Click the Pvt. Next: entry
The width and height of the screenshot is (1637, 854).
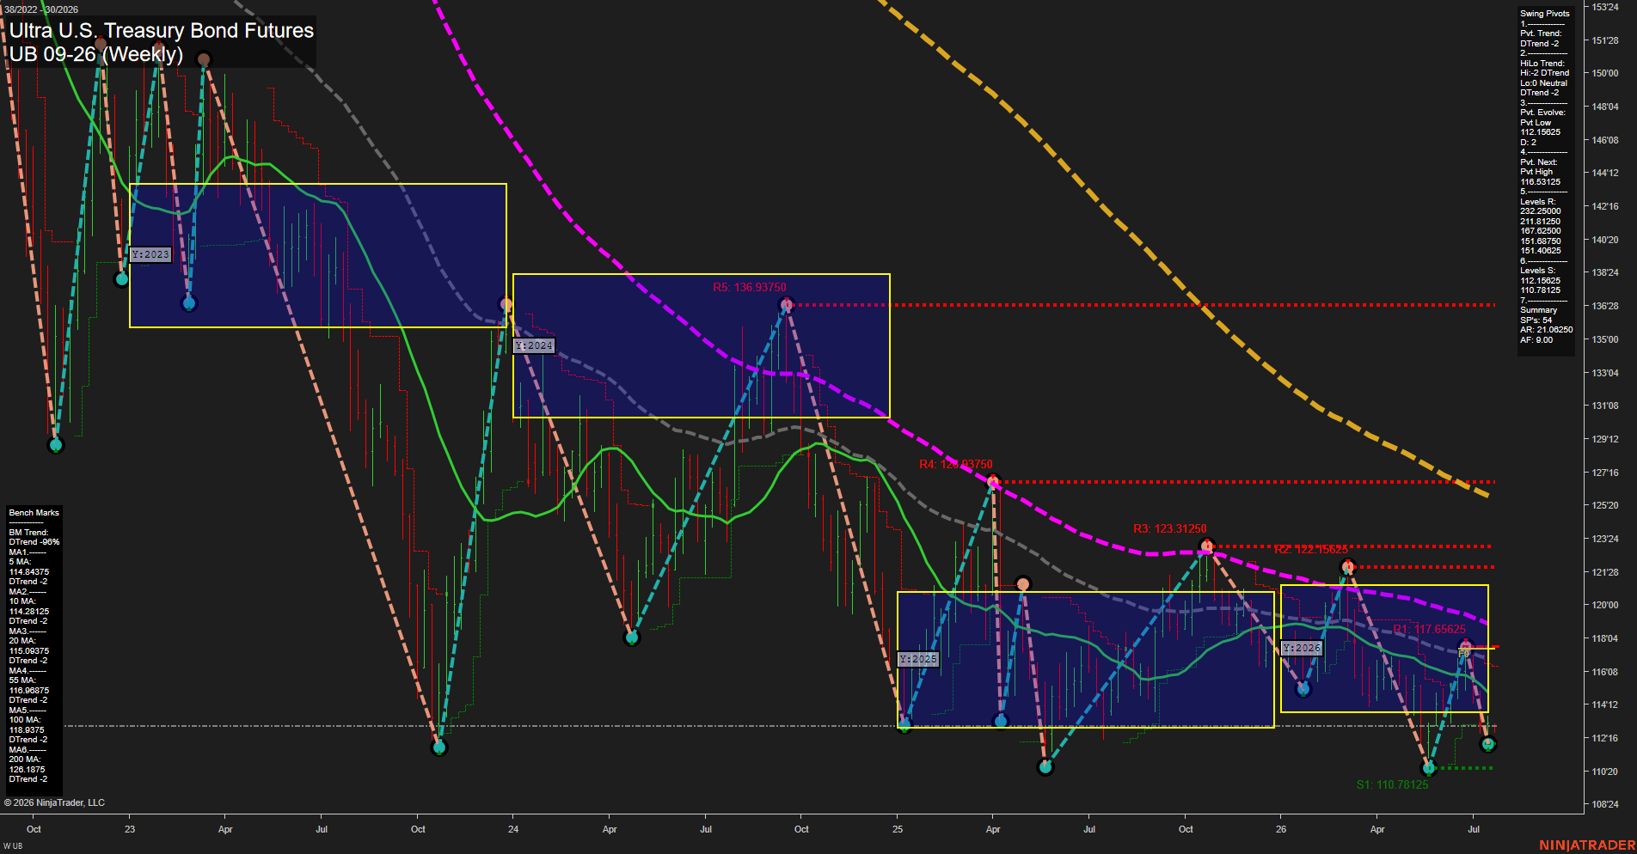point(1538,162)
